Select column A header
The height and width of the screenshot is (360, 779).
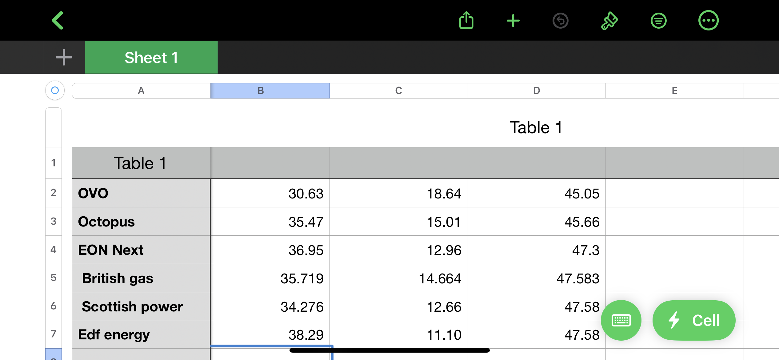(x=141, y=91)
